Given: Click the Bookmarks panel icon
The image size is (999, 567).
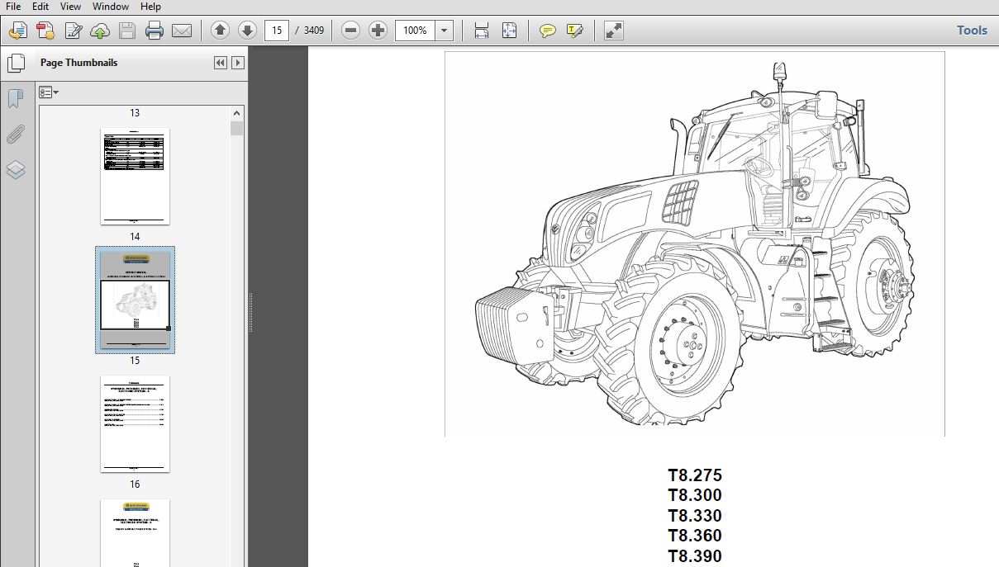Looking at the screenshot, I should (x=16, y=98).
